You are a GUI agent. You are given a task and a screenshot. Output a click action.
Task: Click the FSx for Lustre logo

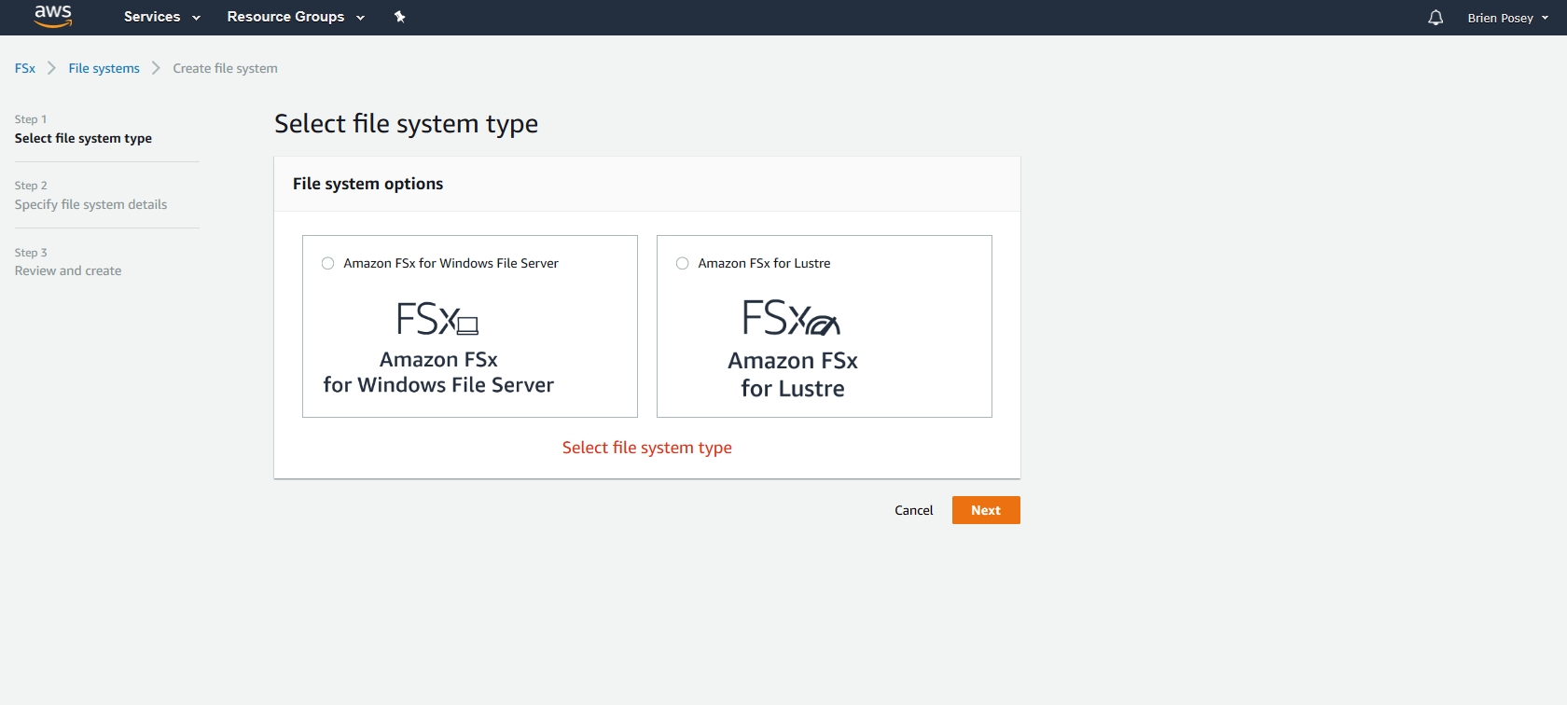[792, 317]
